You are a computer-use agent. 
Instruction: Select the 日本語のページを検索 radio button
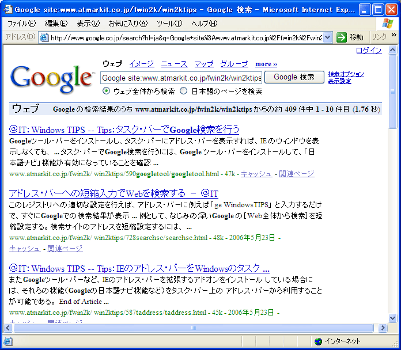[x=184, y=91]
